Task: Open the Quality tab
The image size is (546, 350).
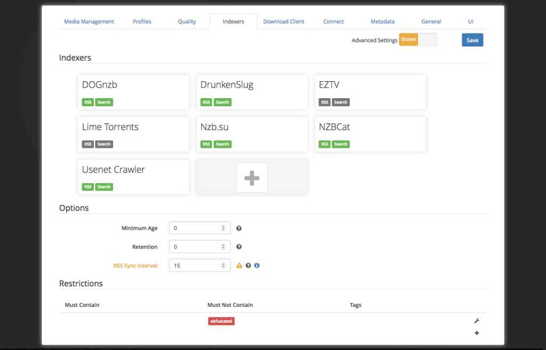Action: pos(187,21)
